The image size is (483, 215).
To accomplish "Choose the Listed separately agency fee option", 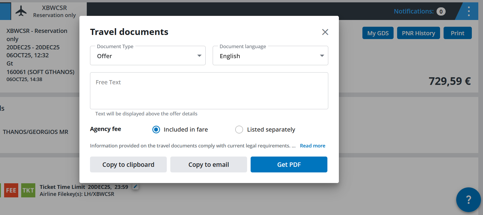I will tap(239, 130).
